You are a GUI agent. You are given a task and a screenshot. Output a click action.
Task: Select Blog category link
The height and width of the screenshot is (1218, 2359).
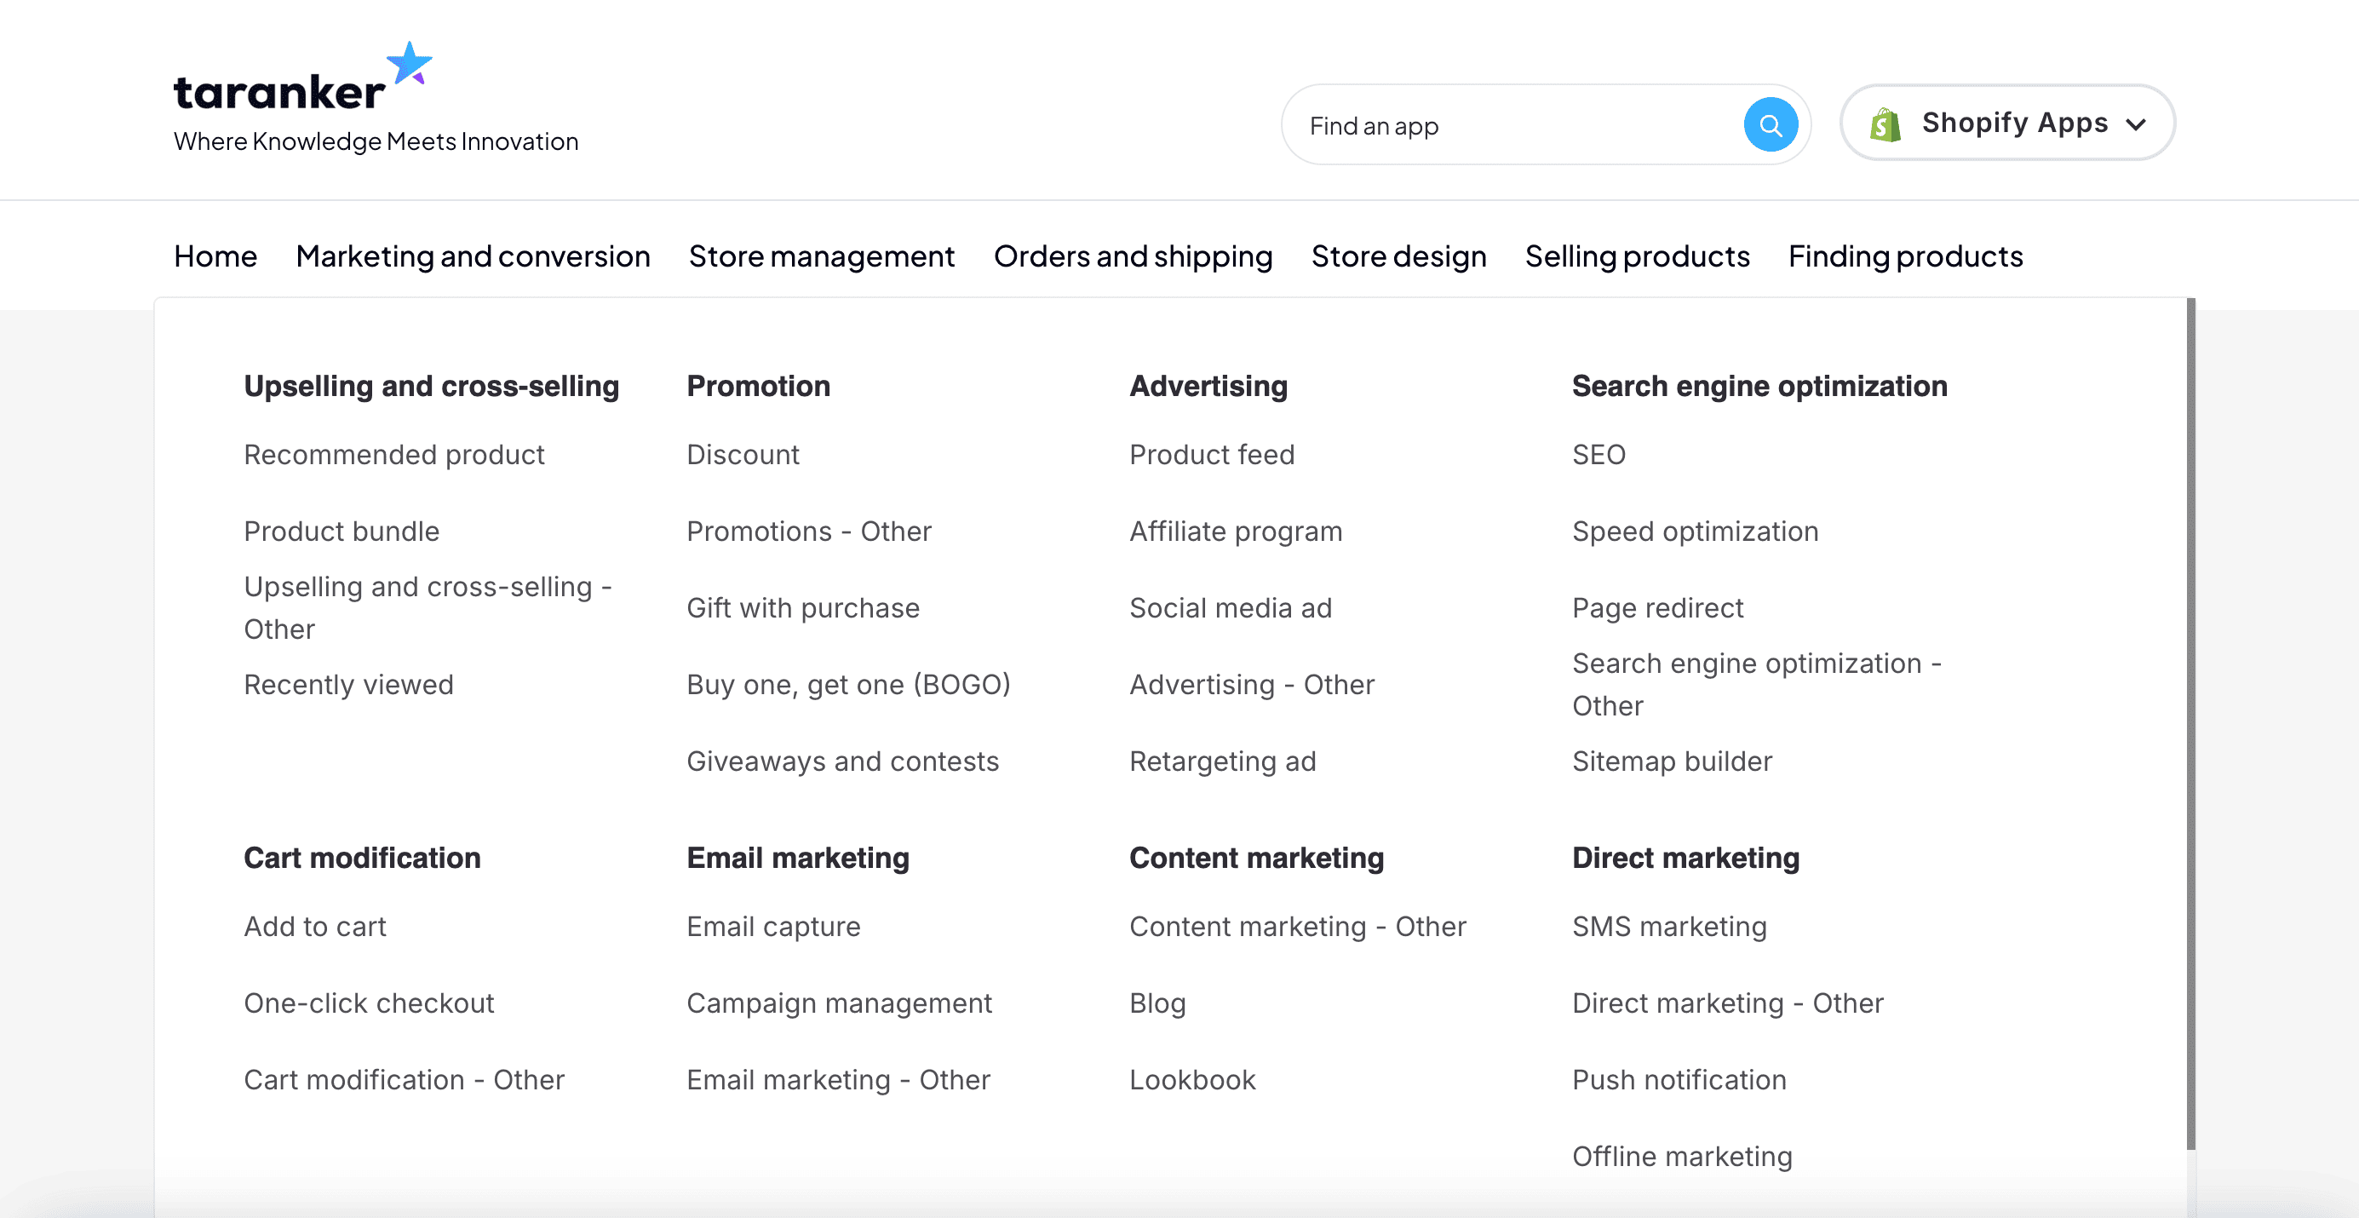1157,1003
